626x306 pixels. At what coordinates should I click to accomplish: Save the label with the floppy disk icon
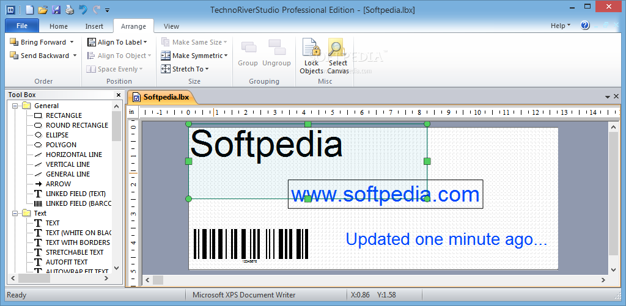[x=56, y=10]
